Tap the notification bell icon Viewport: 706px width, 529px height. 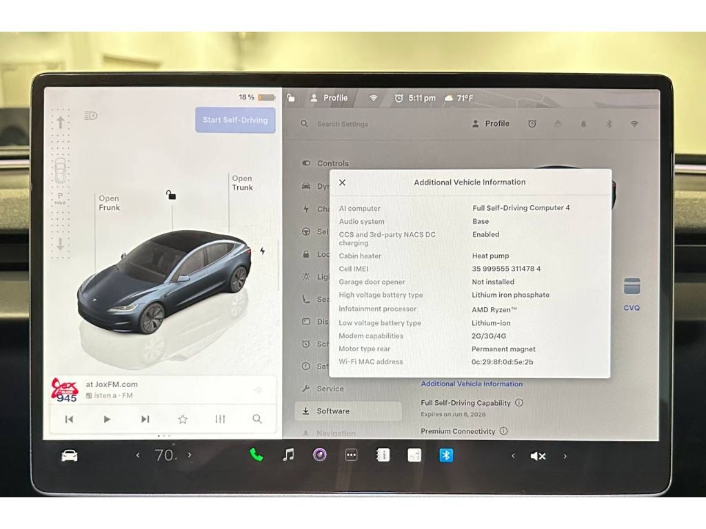pyautogui.click(x=583, y=124)
